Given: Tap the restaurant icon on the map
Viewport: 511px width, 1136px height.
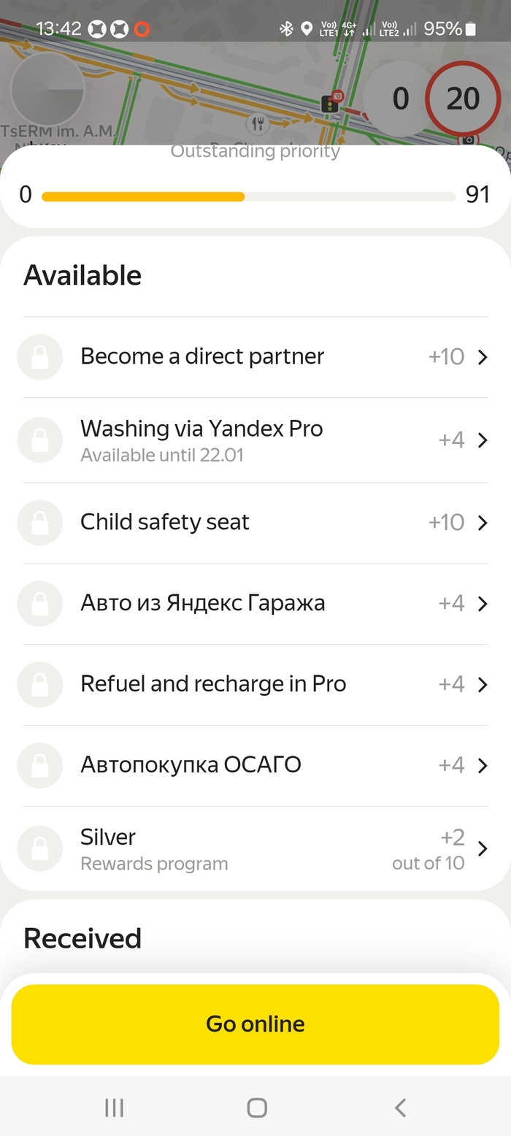Looking at the screenshot, I should [257, 123].
